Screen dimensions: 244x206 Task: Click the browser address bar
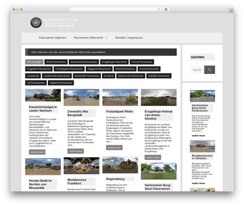[116, 9]
